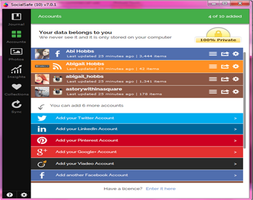253x200 pixels.
Task: Select the abigail_hobbs account name
Action: 85,76
